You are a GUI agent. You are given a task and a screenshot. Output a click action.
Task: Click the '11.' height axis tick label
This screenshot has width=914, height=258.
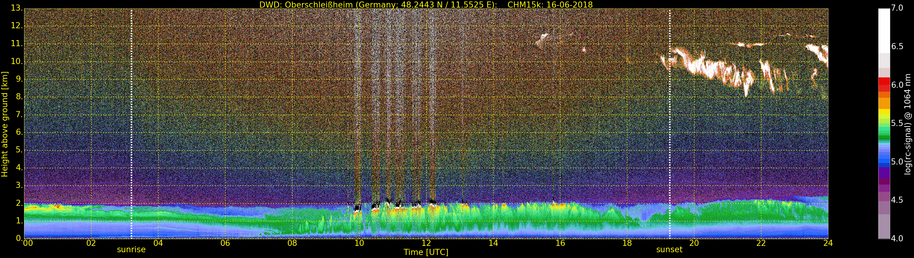point(17,43)
